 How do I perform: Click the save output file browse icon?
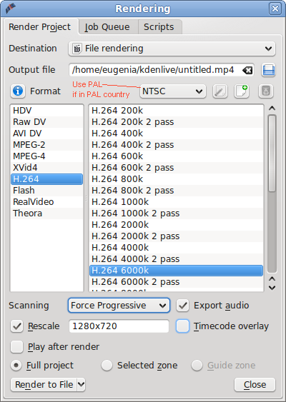(269, 70)
